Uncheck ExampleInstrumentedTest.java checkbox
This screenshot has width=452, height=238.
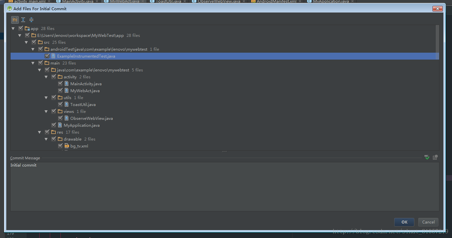pyautogui.click(x=47, y=56)
